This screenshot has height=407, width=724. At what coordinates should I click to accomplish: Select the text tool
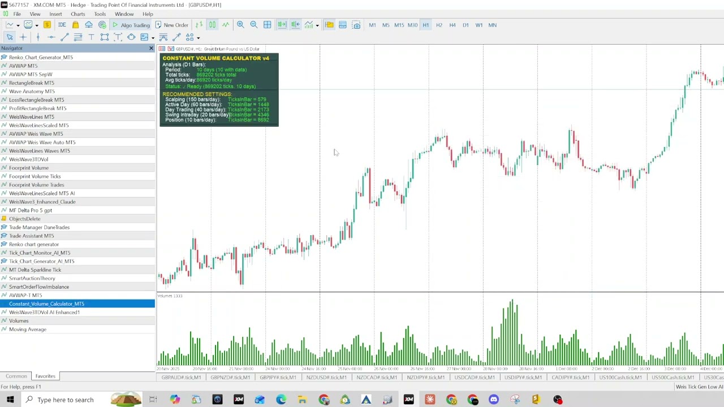pos(91,37)
